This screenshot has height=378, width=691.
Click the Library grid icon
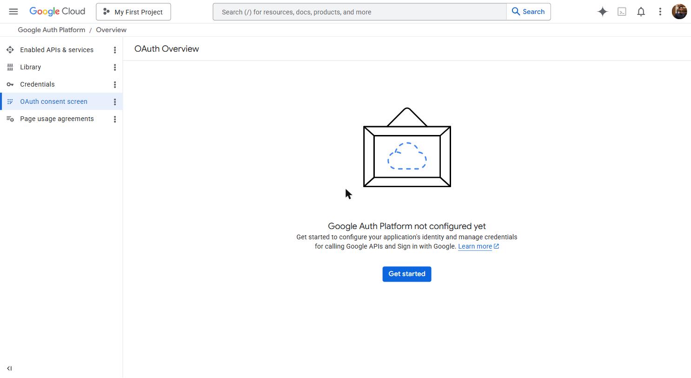(x=10, y=67)
